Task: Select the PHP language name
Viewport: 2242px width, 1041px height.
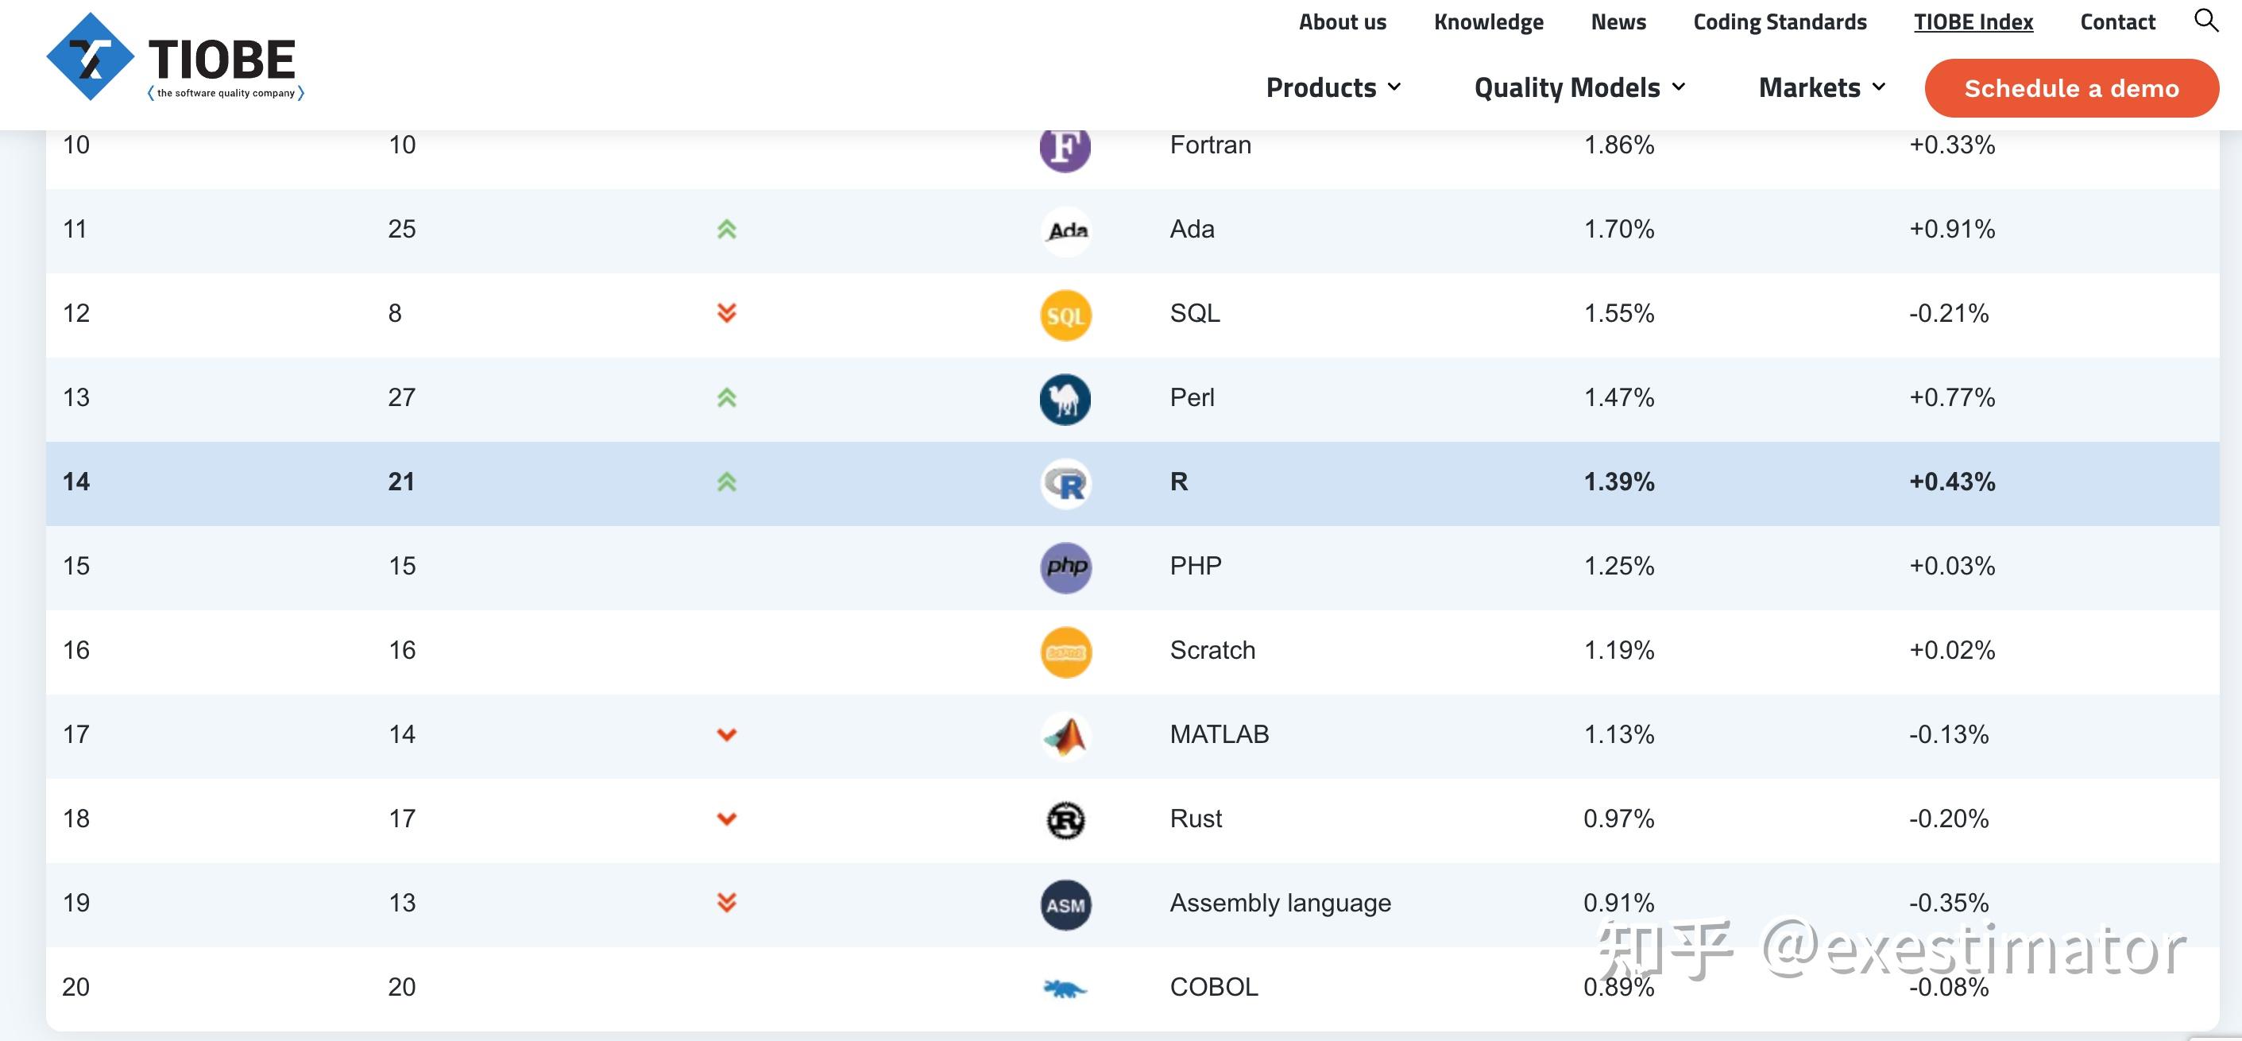Action: pos(1196,566)
